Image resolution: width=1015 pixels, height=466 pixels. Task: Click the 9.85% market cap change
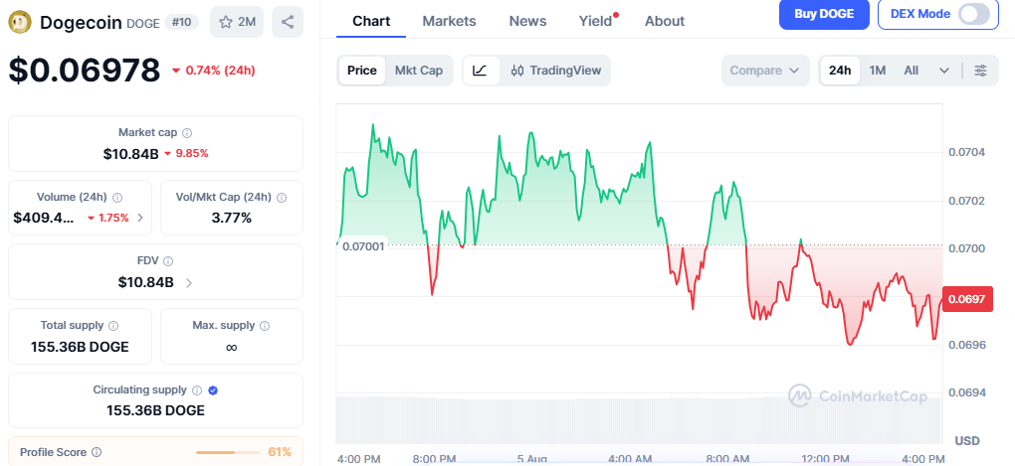(x=190, y=154)
